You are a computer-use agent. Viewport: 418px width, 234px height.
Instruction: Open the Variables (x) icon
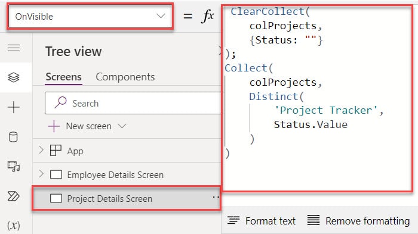point(14,226)
